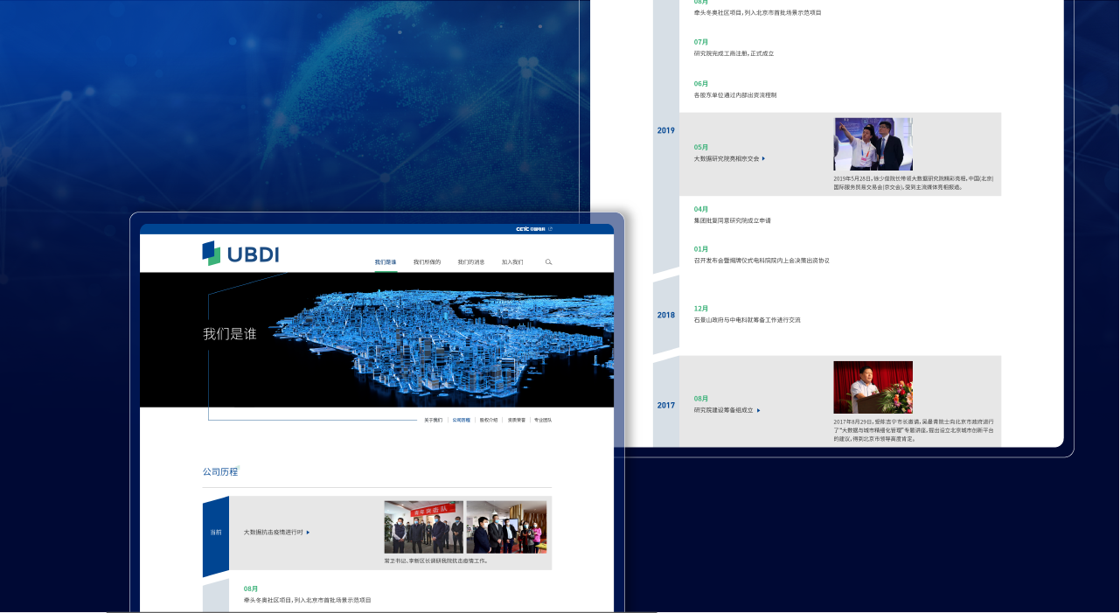Click the 我们是谁 banner heading

[x=230, y=334]
